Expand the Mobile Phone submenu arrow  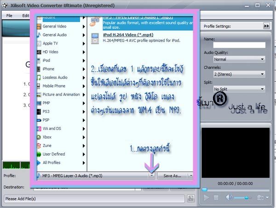click(84, 86)
